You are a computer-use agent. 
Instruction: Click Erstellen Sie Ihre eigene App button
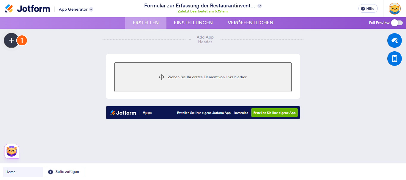(x=274, y=113)
